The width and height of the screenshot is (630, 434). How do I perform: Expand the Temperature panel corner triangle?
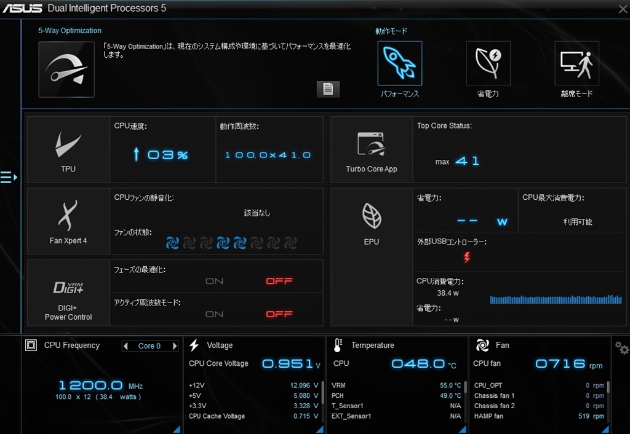pyautogui.click(x=463, y=429)
